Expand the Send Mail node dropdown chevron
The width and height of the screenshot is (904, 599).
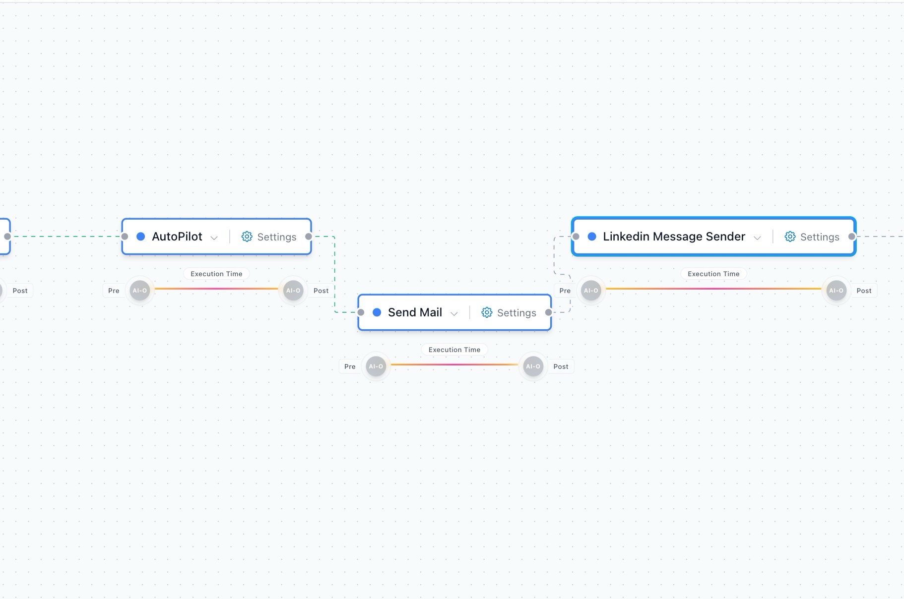pyautogui.click(x=454, y=313)
